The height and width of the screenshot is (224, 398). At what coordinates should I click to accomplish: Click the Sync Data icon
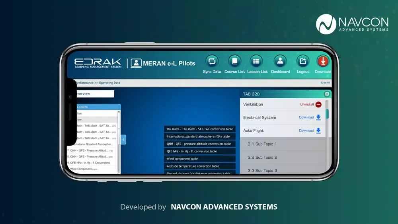pyautogui.click(x=212, y=61)
